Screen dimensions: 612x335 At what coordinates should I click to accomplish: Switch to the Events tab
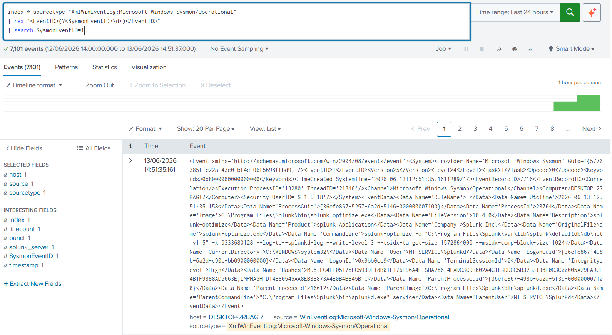click(22, 67)
